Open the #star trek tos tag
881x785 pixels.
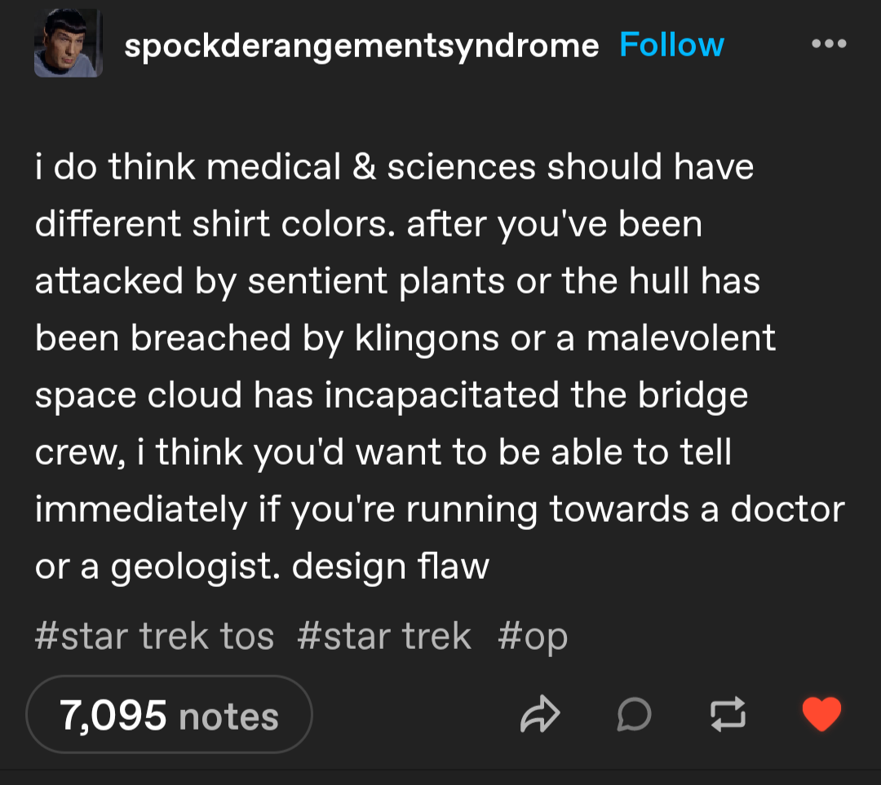pyautogui.click(x=154, y=636)
